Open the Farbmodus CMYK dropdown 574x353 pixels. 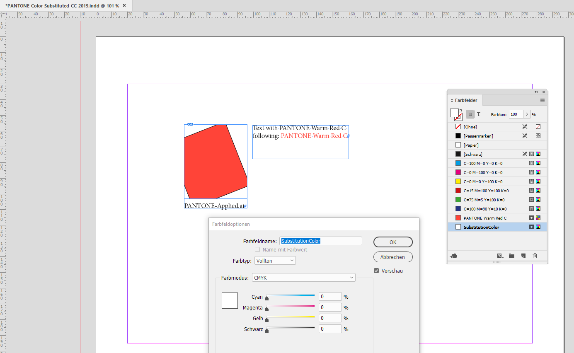(x=351, y=277)
